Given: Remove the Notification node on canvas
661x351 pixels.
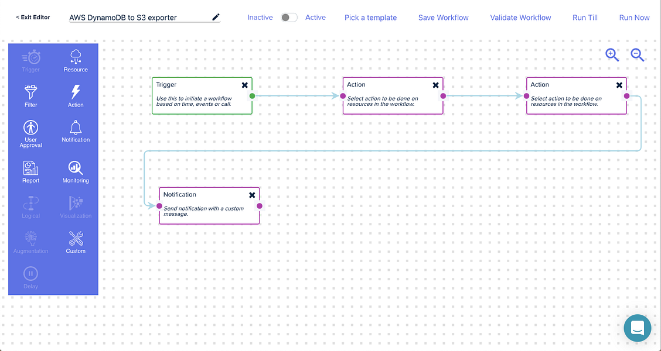Looking at the screenshot, I should [251, 195].
